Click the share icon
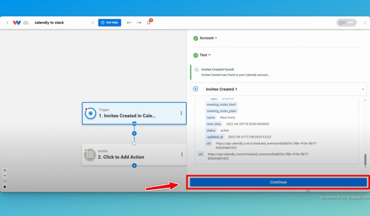 365,23
